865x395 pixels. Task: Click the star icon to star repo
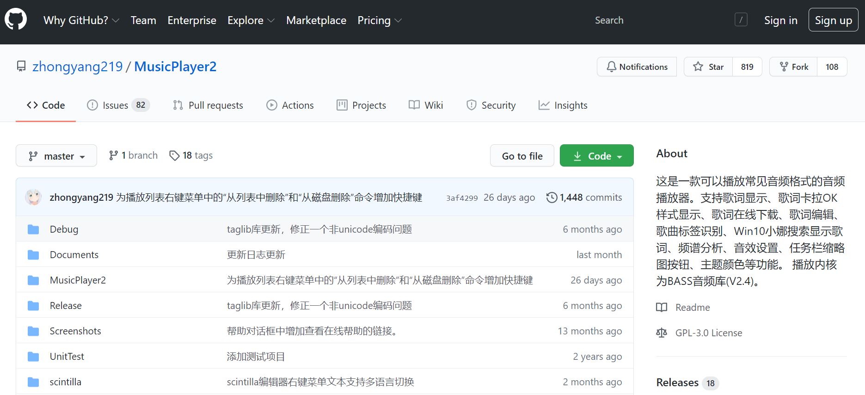(x=698, y=67)
